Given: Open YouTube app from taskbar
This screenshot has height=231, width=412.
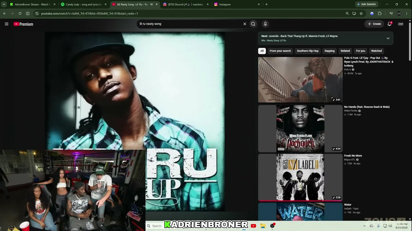Looking at the screenshot, I should (253, 226).
